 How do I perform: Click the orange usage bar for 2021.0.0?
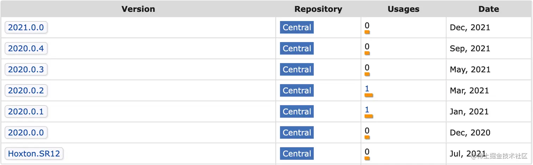click(367, 32)
